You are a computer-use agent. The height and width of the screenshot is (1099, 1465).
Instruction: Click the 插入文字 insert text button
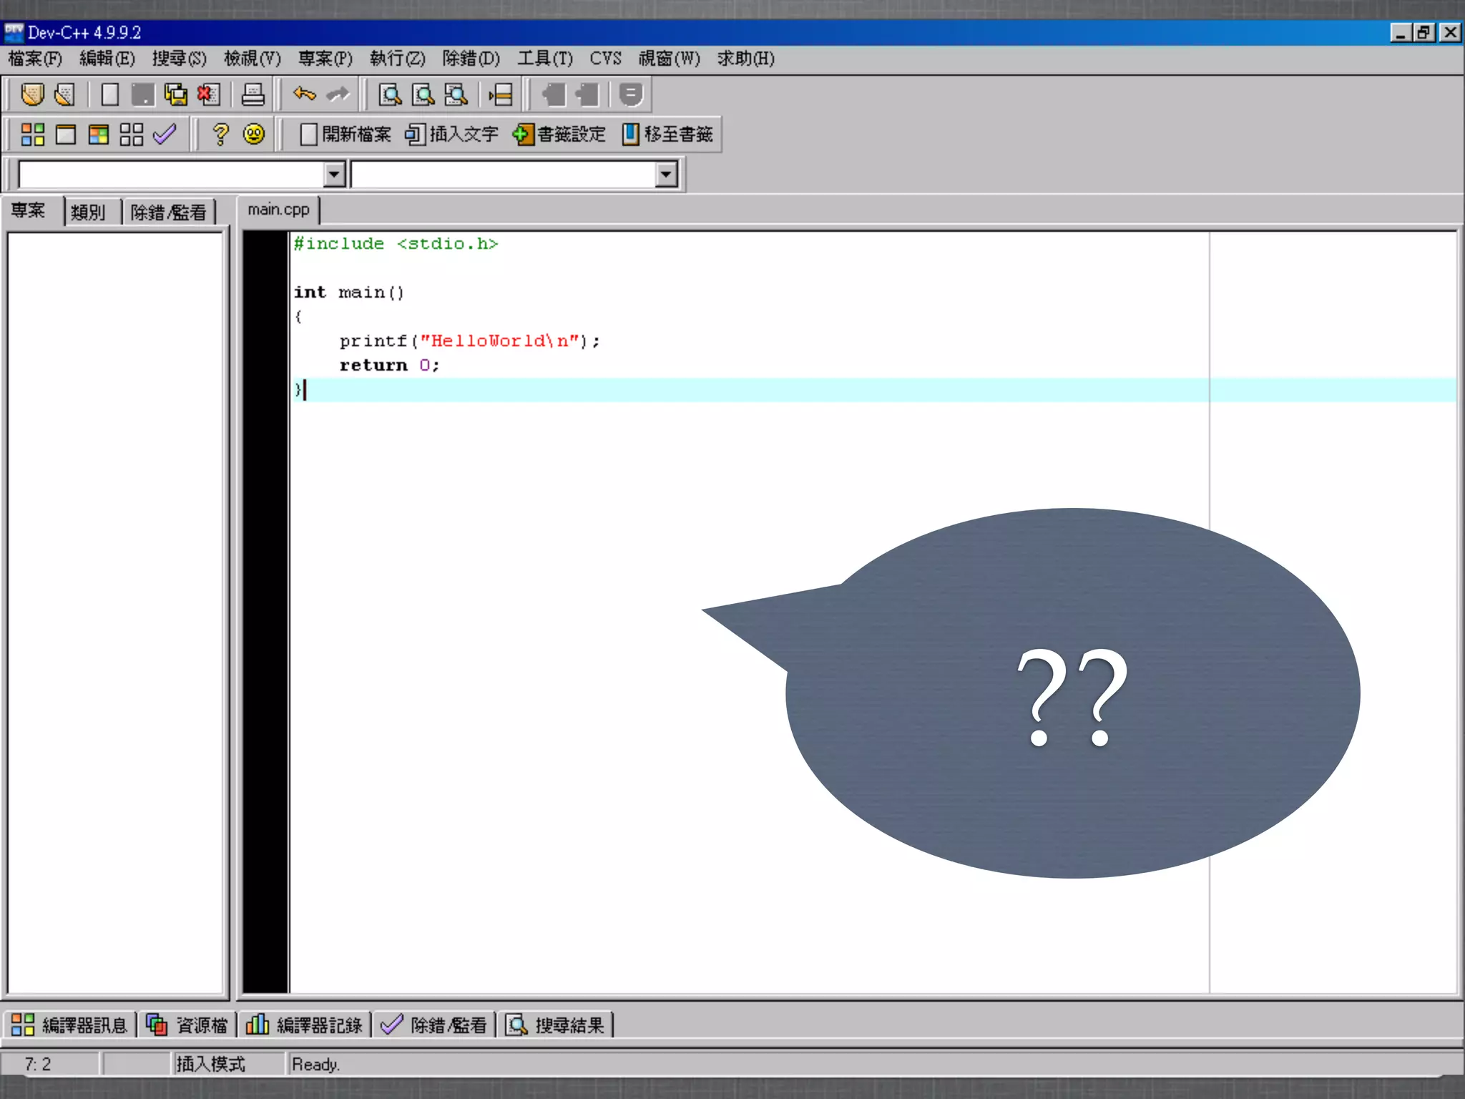pyautogui.click(x=452, y=135)
